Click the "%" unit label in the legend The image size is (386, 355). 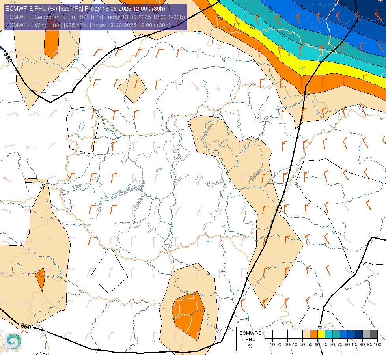click(250, 346)
